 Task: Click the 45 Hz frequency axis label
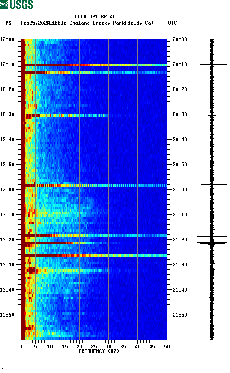(x=152, y=347)
